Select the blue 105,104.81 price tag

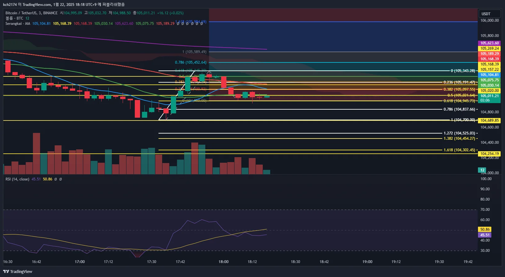pos(489,75)
